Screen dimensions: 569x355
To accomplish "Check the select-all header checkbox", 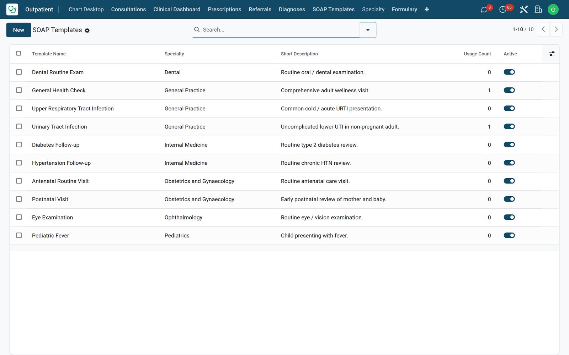I will tap(19, 53).
